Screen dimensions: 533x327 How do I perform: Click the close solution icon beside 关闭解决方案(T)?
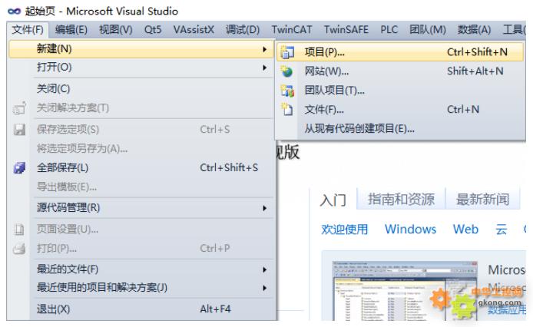click(x=19, y=108)
